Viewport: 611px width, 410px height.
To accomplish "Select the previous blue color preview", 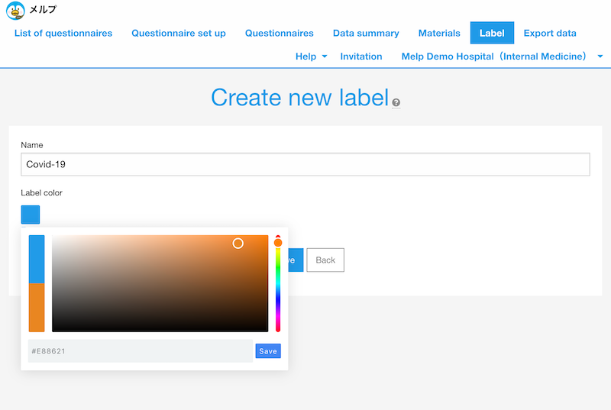I will click(x=37, y=259).
